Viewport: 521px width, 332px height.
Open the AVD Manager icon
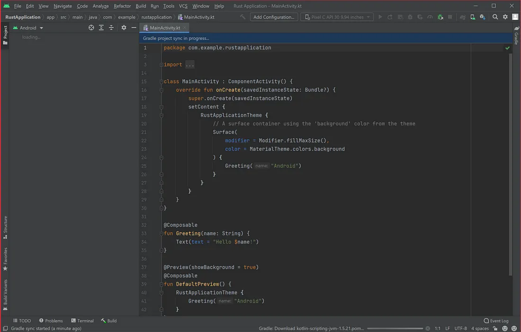pos(473,17)
